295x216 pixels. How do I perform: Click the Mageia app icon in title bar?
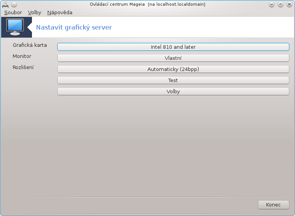pyautogui.click(x=5, y=4)
